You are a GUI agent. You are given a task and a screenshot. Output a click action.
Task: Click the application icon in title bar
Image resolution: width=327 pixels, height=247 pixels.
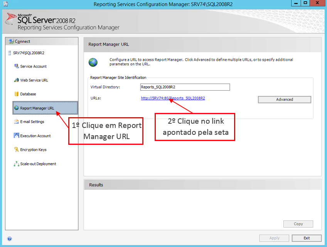pyautogui.click(x=6, y=4)
